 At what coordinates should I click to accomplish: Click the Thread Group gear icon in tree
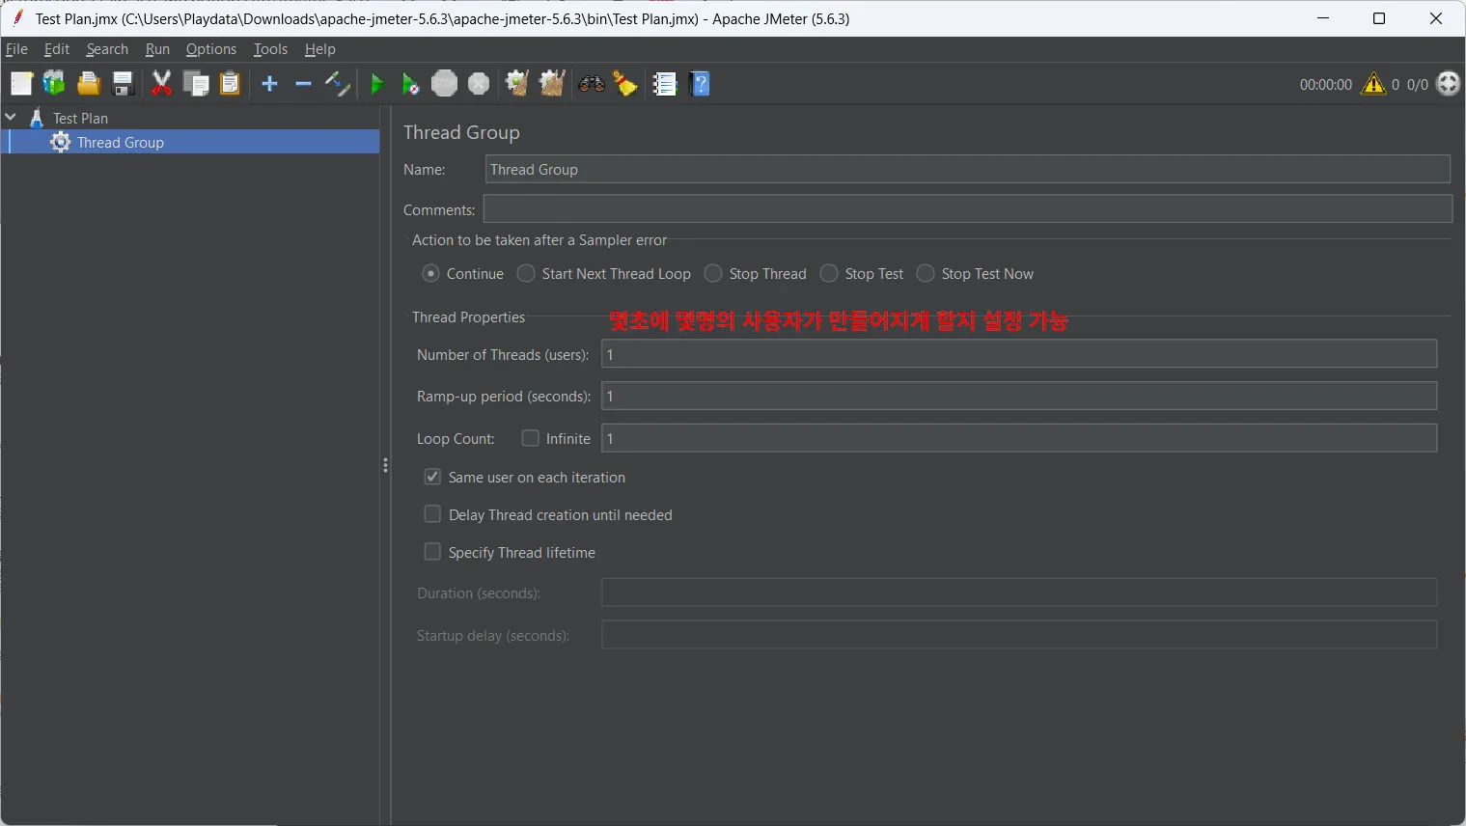(x=61, y=143)
